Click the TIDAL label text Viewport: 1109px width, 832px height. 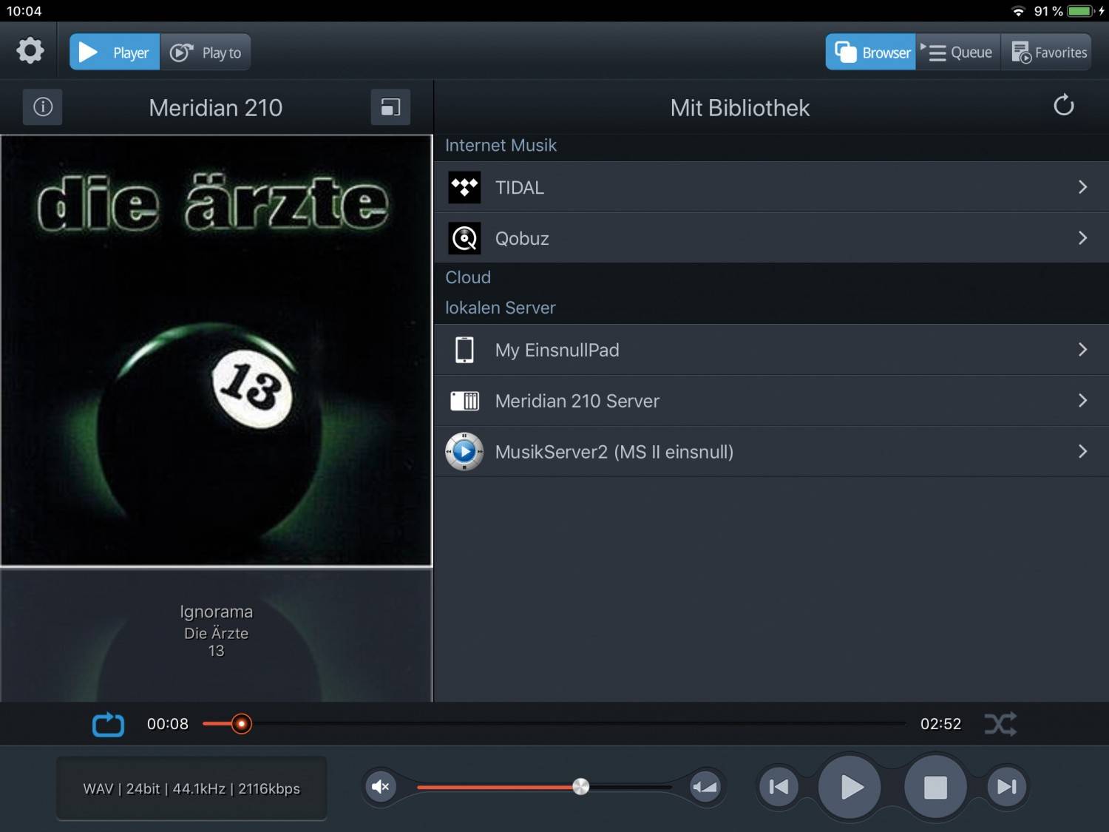(x=520, y=188)
